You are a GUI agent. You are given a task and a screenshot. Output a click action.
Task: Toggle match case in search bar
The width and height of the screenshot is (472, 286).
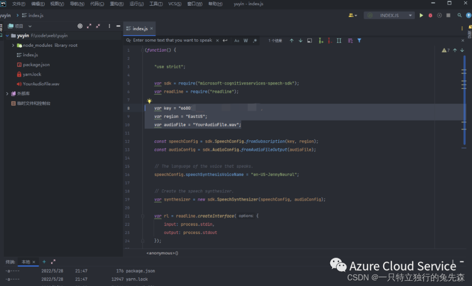pyautogui.click(x=237, y=40)
